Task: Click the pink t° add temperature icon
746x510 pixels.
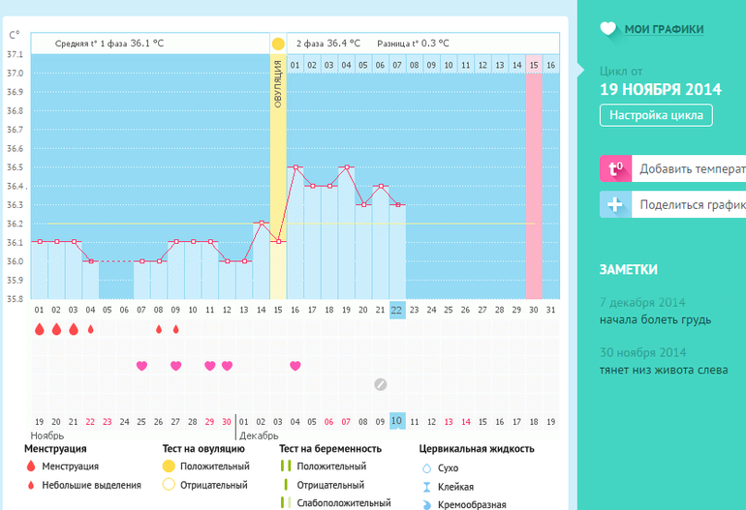Action: 614,168
